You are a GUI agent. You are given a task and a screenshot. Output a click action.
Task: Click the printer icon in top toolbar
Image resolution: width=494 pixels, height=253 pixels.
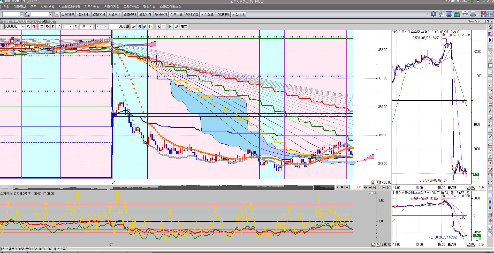click(473, 14)
